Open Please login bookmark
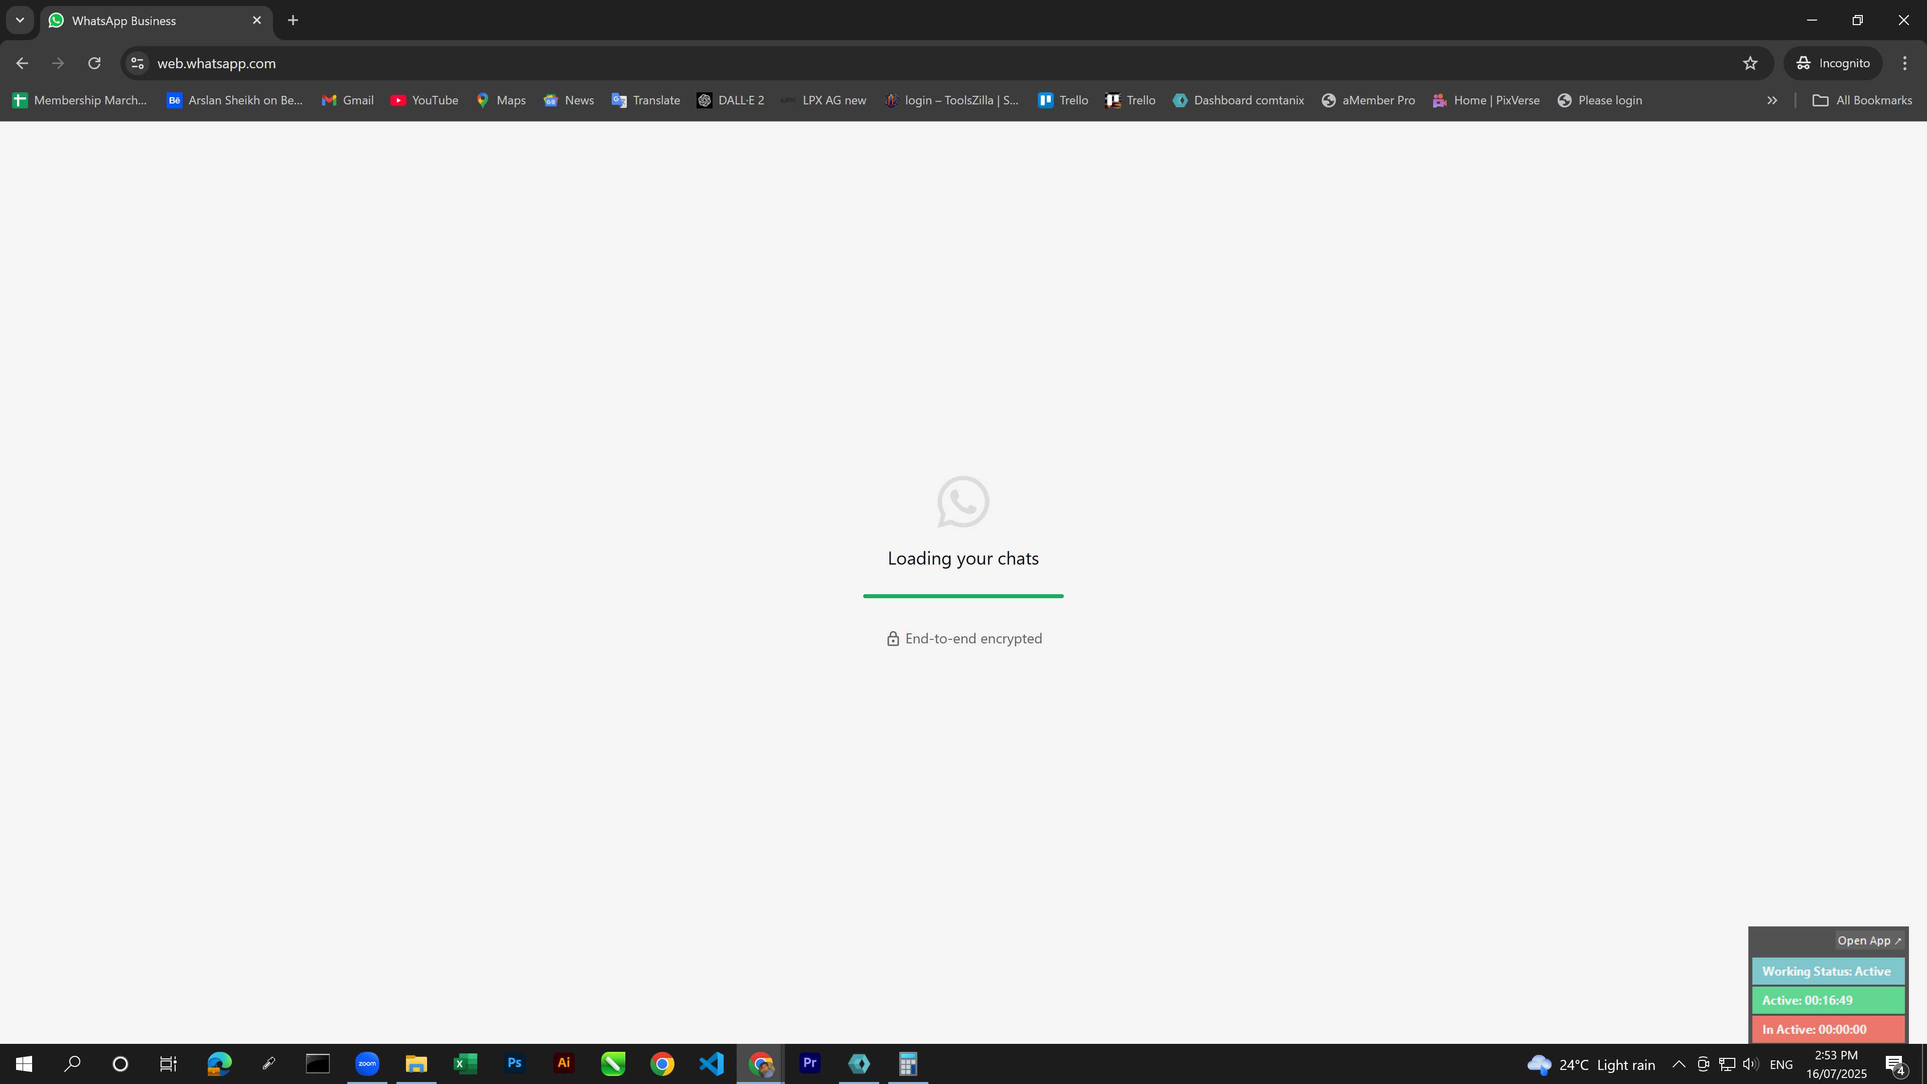 [x=1599, y=100]
